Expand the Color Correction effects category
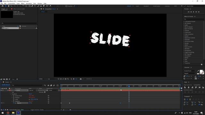This screenshot has width=205, height=115. [x=189, y=34]
